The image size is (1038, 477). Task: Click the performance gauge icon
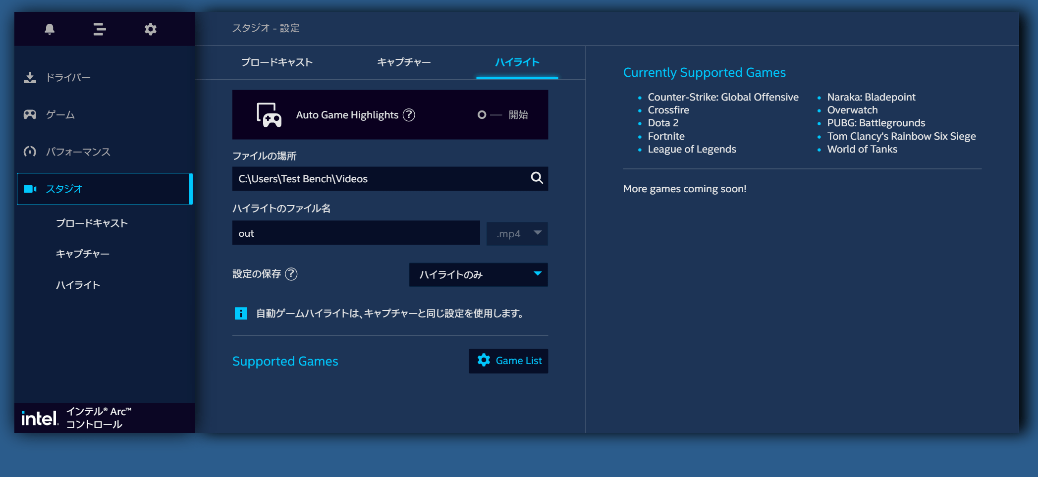point(30,152)
